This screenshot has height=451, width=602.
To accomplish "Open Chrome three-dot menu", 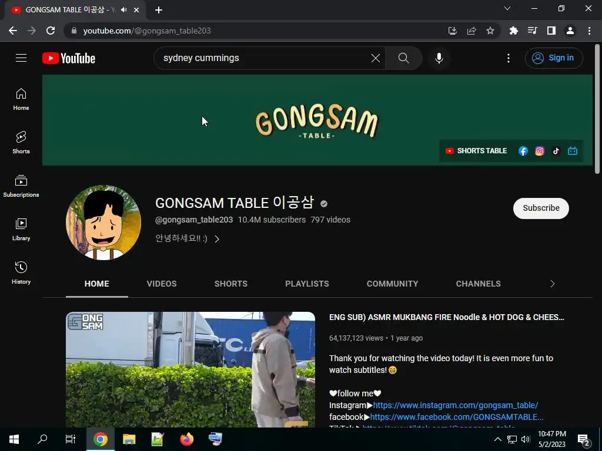I will coord(589,31).
